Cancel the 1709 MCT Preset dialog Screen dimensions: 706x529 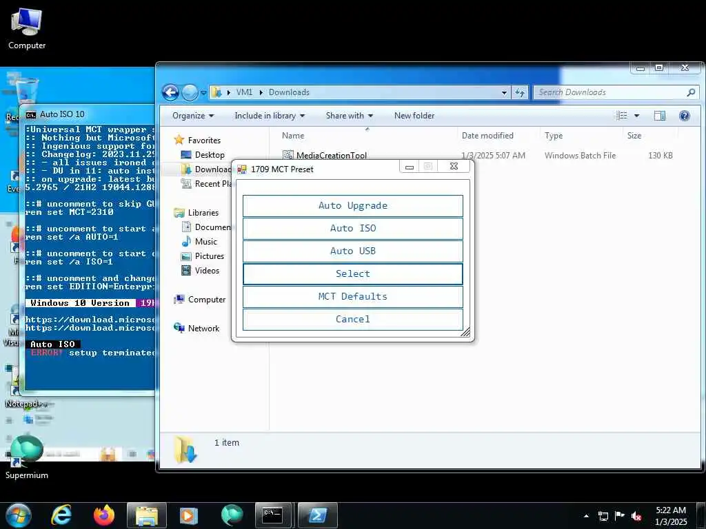(x=352, y=319)
